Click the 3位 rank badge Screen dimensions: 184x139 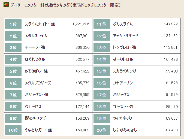click(13, 47)
